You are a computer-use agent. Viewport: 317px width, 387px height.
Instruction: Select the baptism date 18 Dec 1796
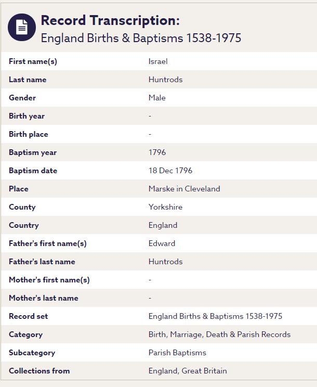coord(170,171)
